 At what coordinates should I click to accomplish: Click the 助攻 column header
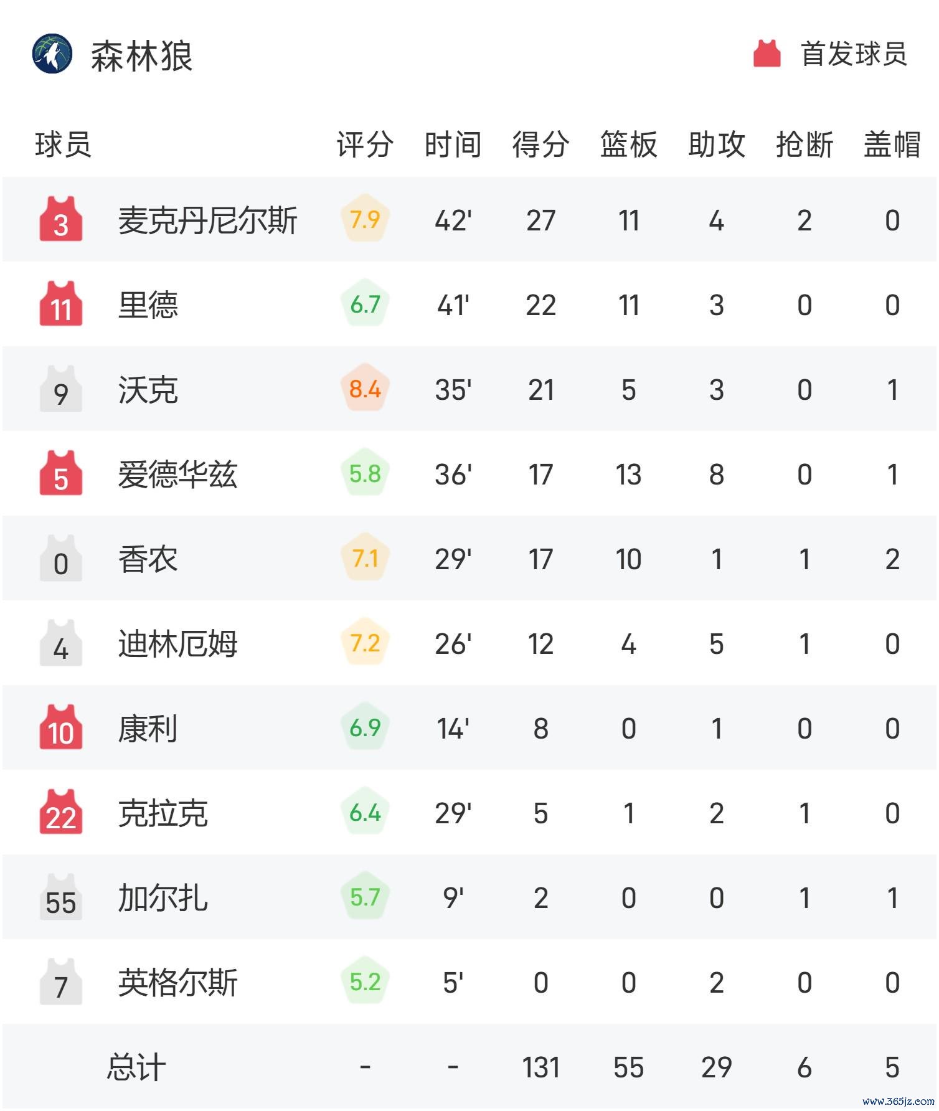click(x=717, y=144)
